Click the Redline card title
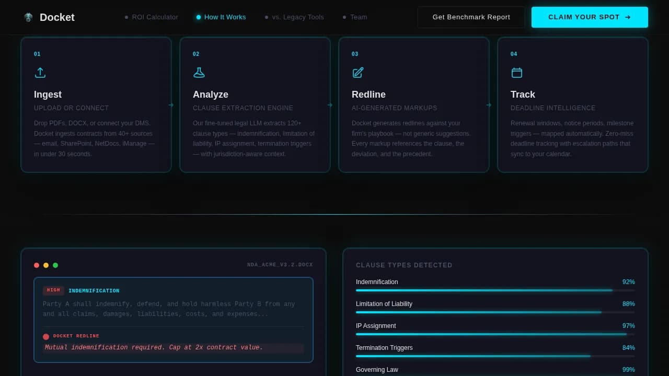The height and width of the screenshot is (376, 669). [x=368, y=95]
